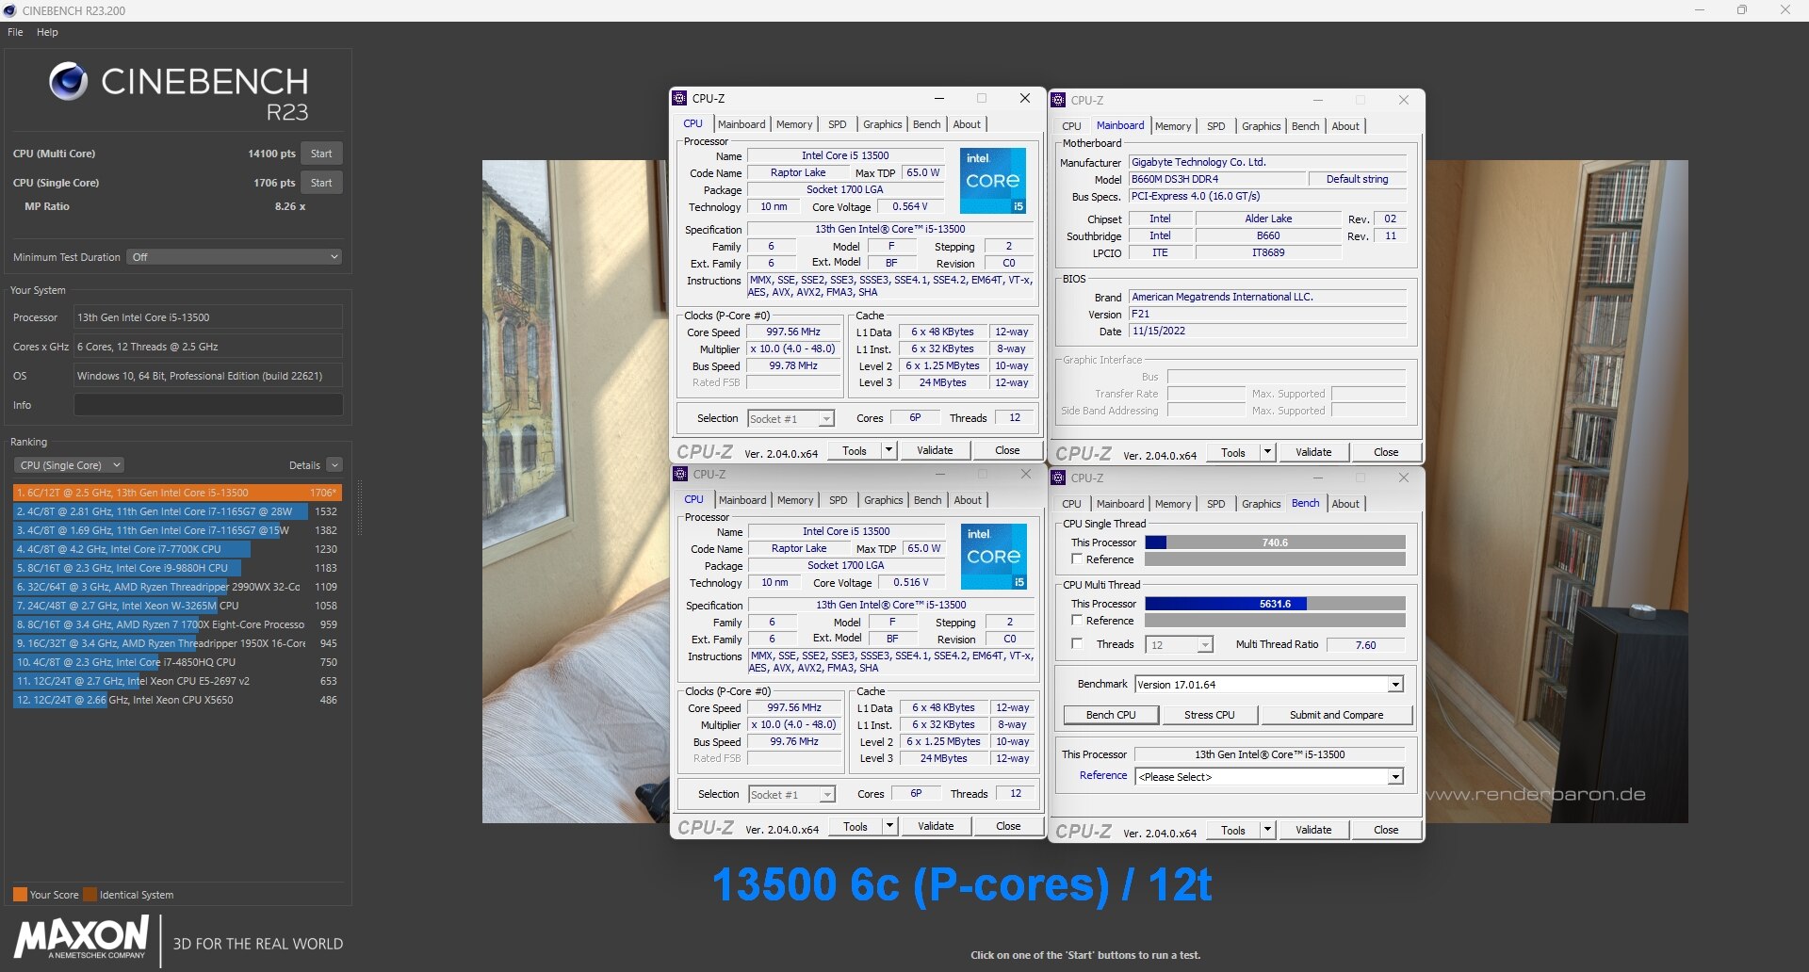Click the empty Info input field
This screenshot has height=972, width=1809.
pyautogui.click(x=208, y=405)
